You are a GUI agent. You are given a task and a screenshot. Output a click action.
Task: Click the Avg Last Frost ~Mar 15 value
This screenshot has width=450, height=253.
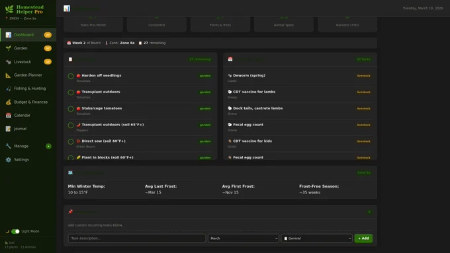[x=154, y=192]
